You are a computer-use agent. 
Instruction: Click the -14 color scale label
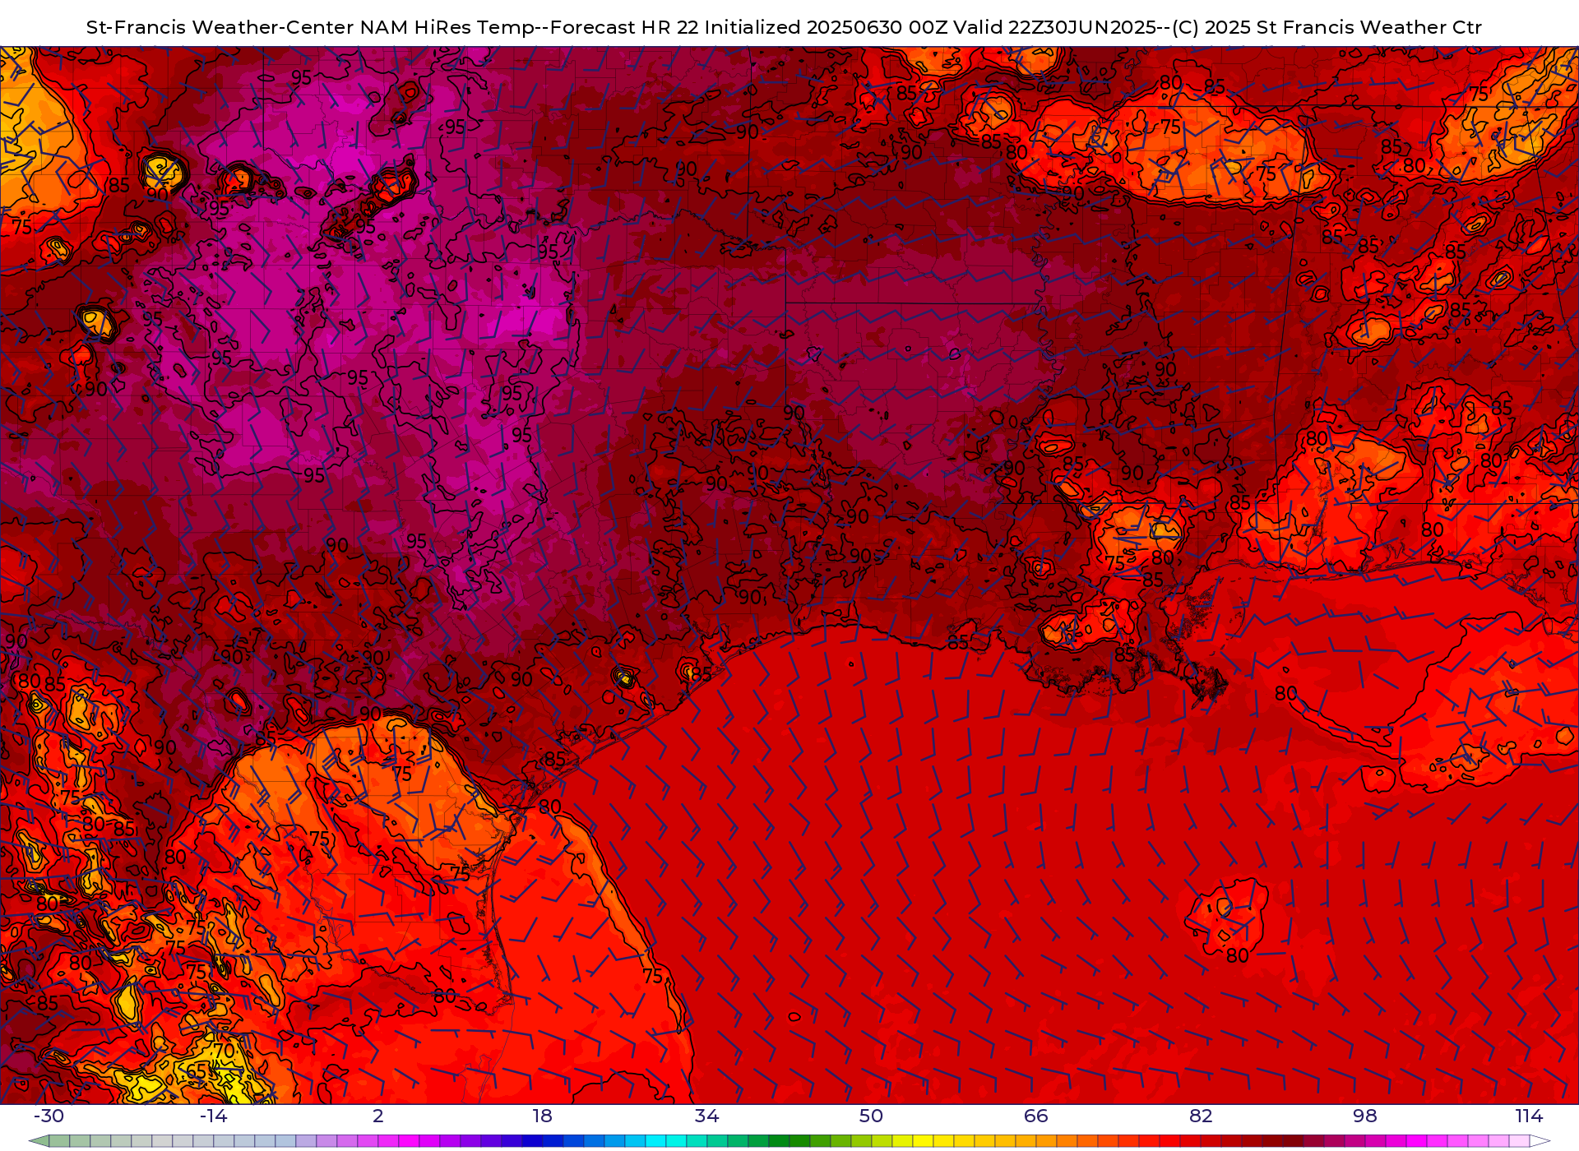coord(213,1116)
